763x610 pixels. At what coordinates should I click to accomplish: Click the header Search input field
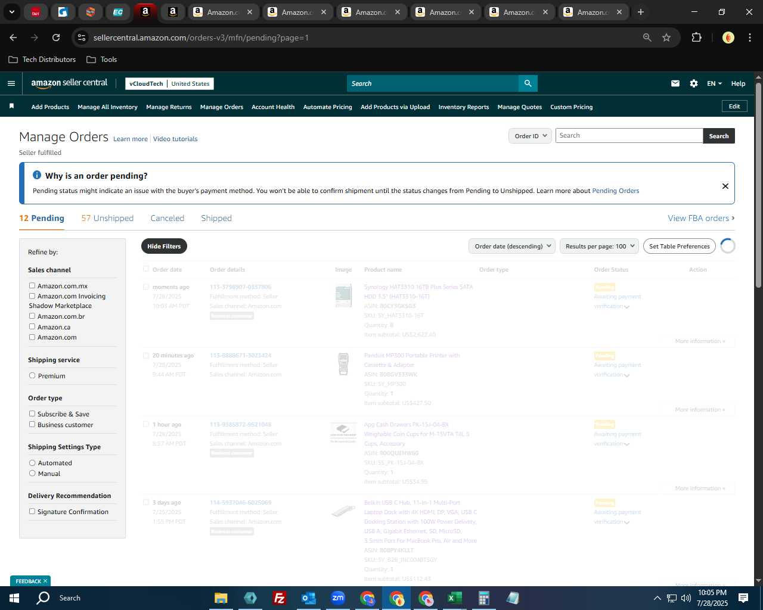pos(432,83)
